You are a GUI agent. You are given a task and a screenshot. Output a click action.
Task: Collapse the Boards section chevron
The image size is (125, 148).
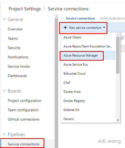[4, 91]
